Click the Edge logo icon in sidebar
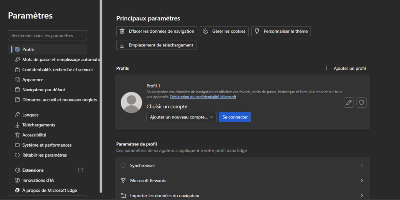This screenshot has height=200, width=400. click(17, 190)
